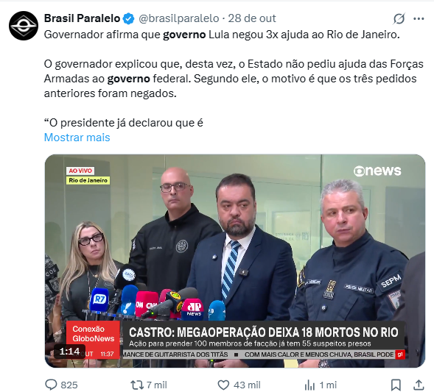This screenshot has width=434, height=392.
Task: Open the three-dot more options menu
Action: 419,18
